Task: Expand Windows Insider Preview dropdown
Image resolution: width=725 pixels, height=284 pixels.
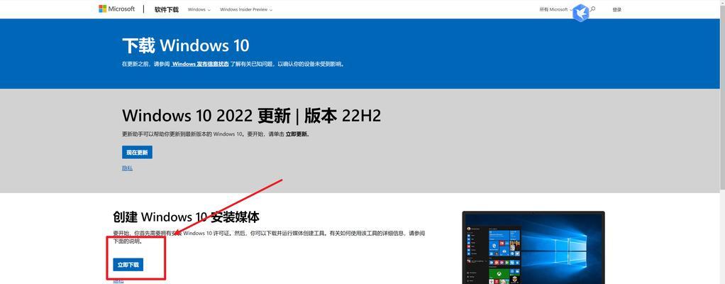Action: pyautogui.click(x=246, y=9)
